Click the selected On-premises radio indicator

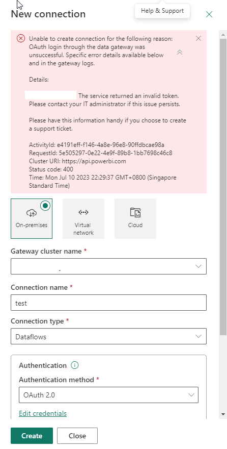point(45,206)
